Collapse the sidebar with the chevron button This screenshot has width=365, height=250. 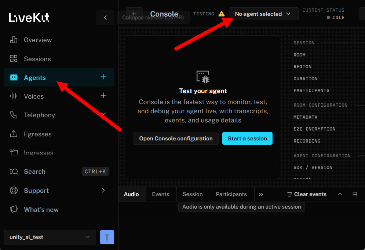coord(105,18)
